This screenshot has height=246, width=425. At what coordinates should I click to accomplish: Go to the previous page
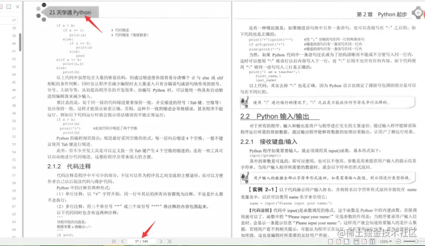(x=123, y=241)
